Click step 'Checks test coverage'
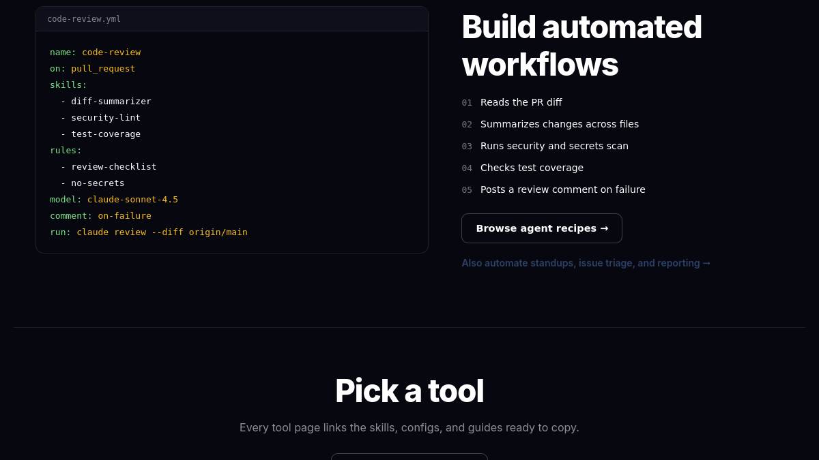 pyautogui.click(x=532, y=168)
